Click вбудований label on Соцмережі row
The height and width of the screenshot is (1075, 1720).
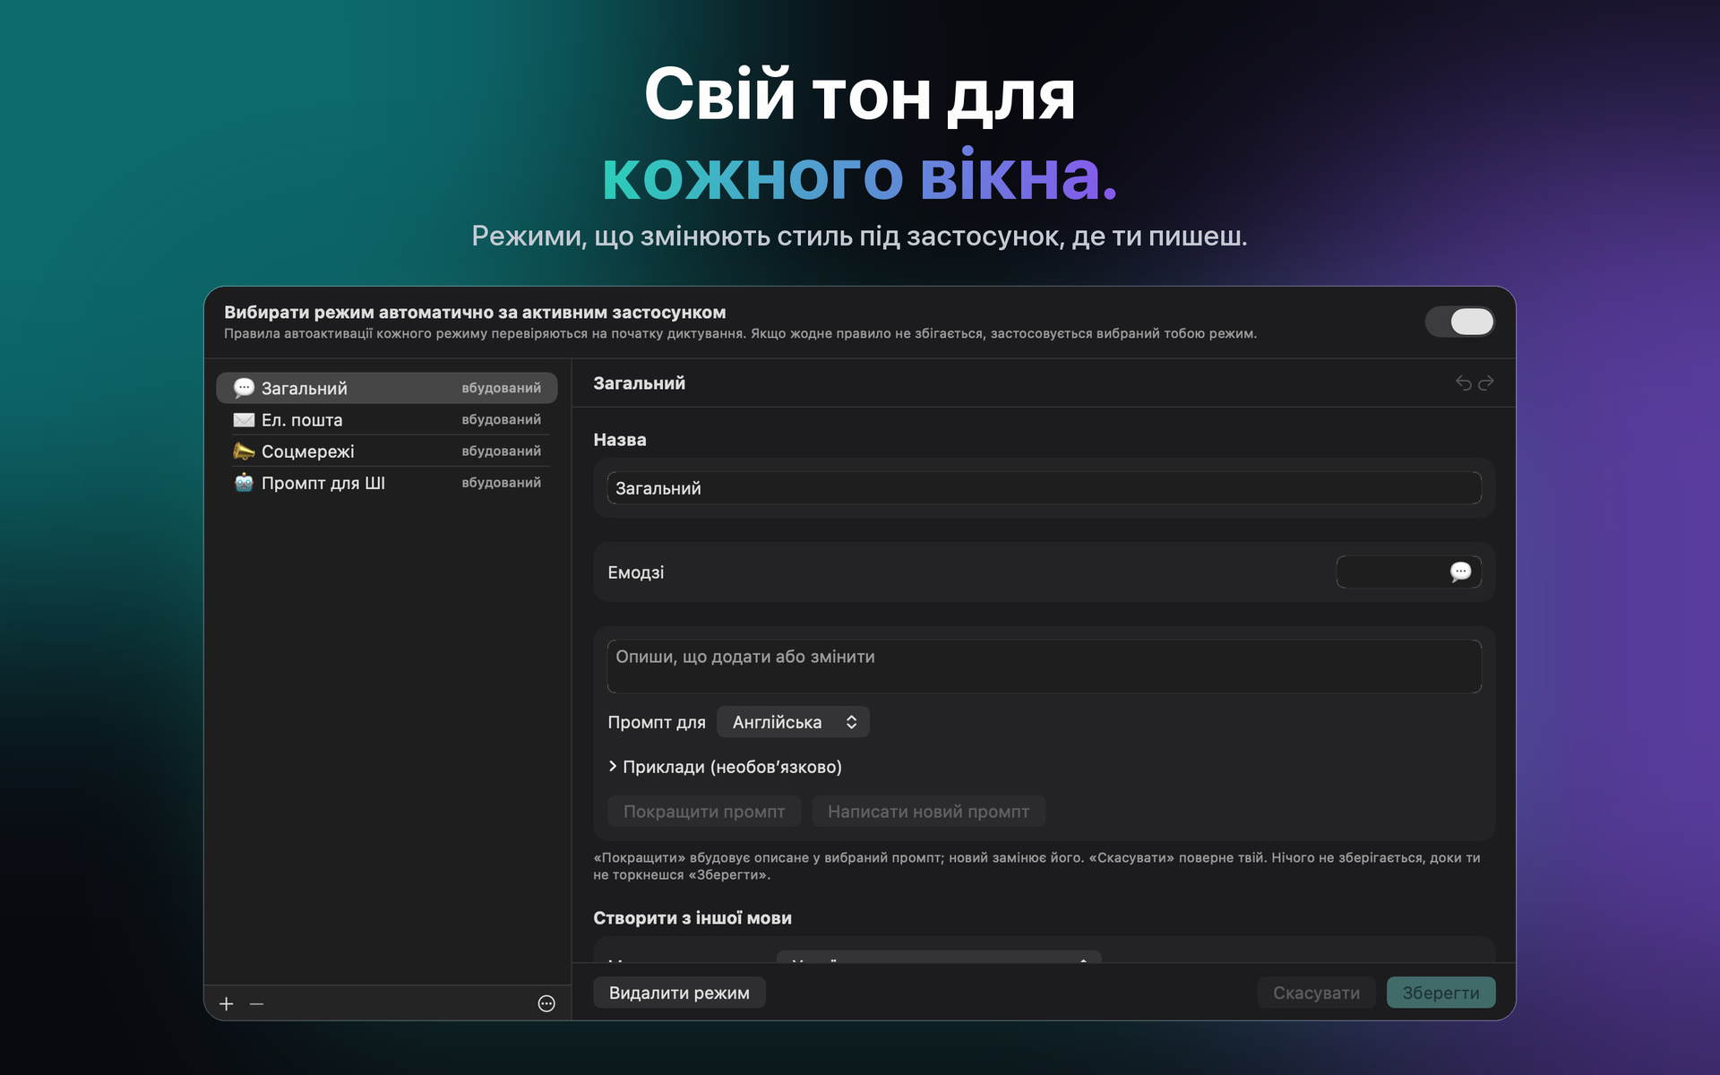click(501, 451)
